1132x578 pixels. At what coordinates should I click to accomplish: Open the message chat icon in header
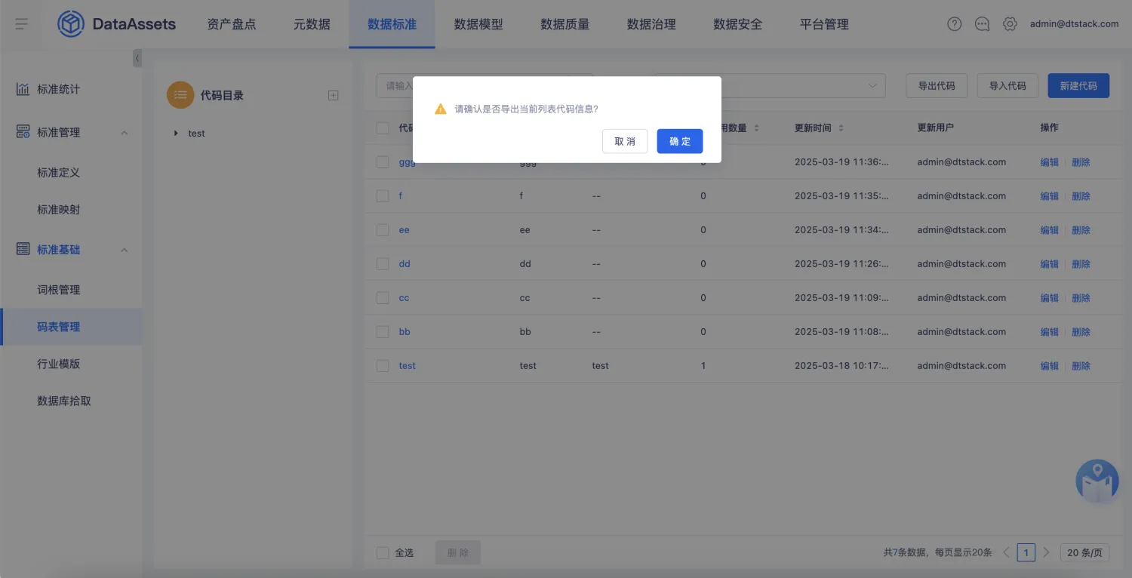[x=982, y=24]
